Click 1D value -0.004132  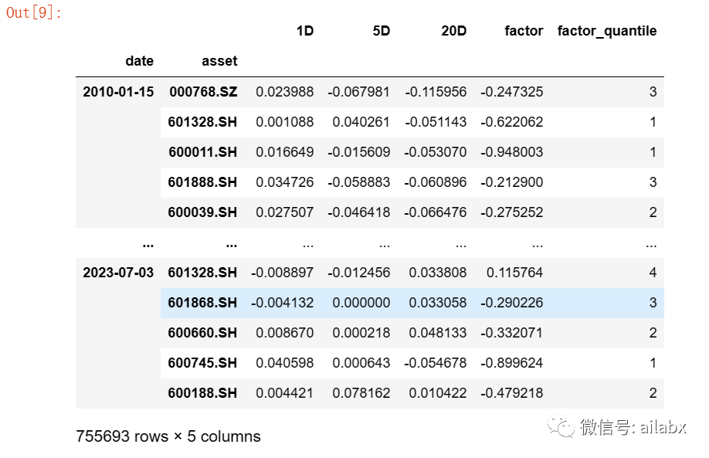[x=282, y=303]
